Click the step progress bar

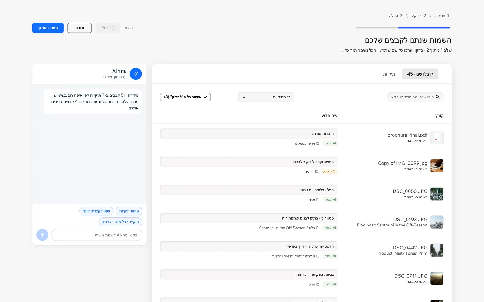coord(403,28)
